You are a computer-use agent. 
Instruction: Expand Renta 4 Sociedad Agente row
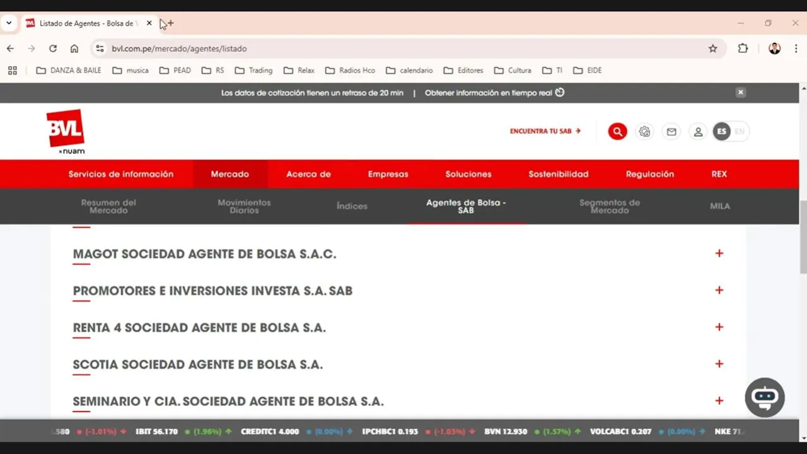pos(398,328)
